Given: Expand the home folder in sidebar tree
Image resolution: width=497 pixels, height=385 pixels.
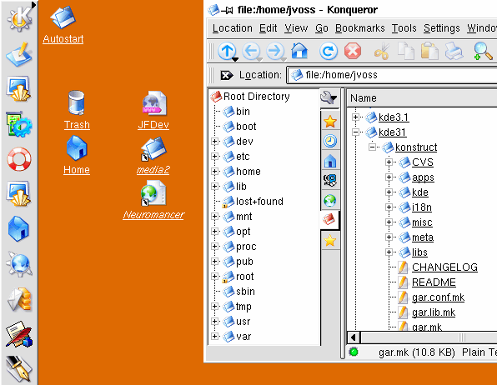Looking at the screenshot, I should click(x=214, y=172).
